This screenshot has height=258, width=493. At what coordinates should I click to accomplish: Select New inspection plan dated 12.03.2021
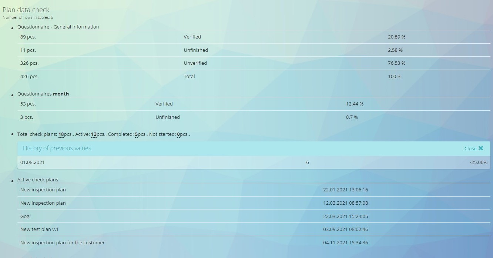tap(43, 203)
